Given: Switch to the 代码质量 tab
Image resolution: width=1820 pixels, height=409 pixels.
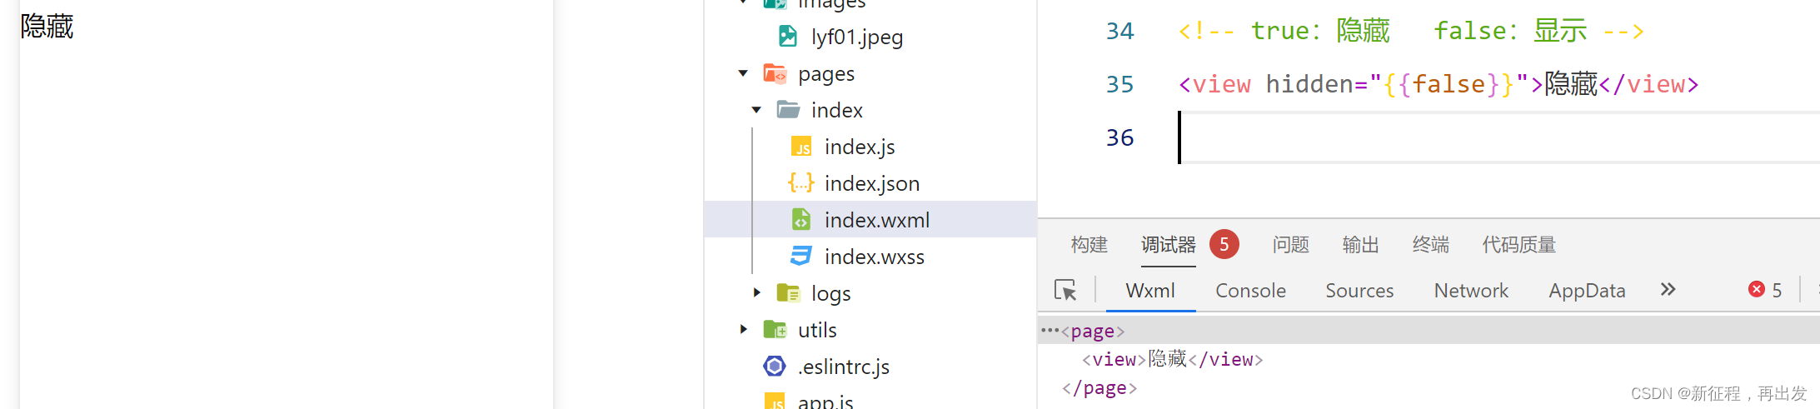Looking at the screenshot, I should (x=1518, y=244).
